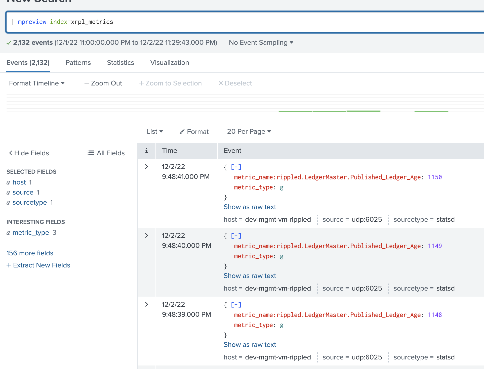Click the 'i' column header icon

146,151
